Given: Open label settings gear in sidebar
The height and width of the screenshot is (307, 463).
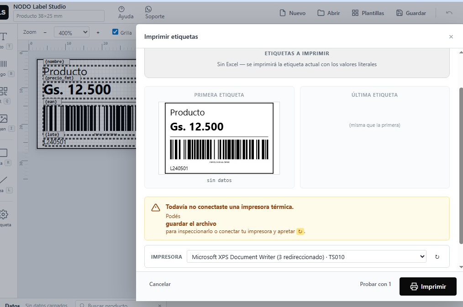Looking at the screenshot, I should (x=4, y=218).
